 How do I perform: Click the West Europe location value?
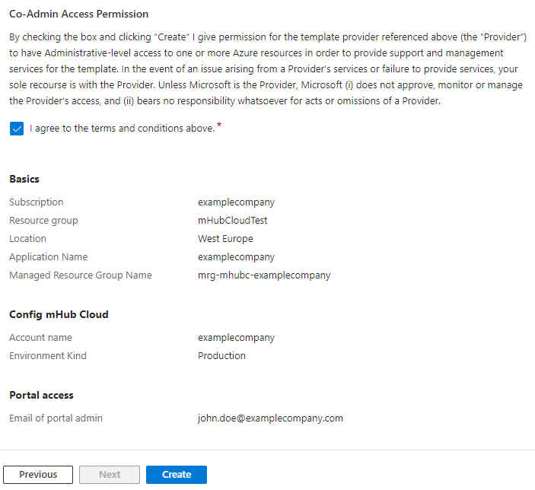coord(225,239)
